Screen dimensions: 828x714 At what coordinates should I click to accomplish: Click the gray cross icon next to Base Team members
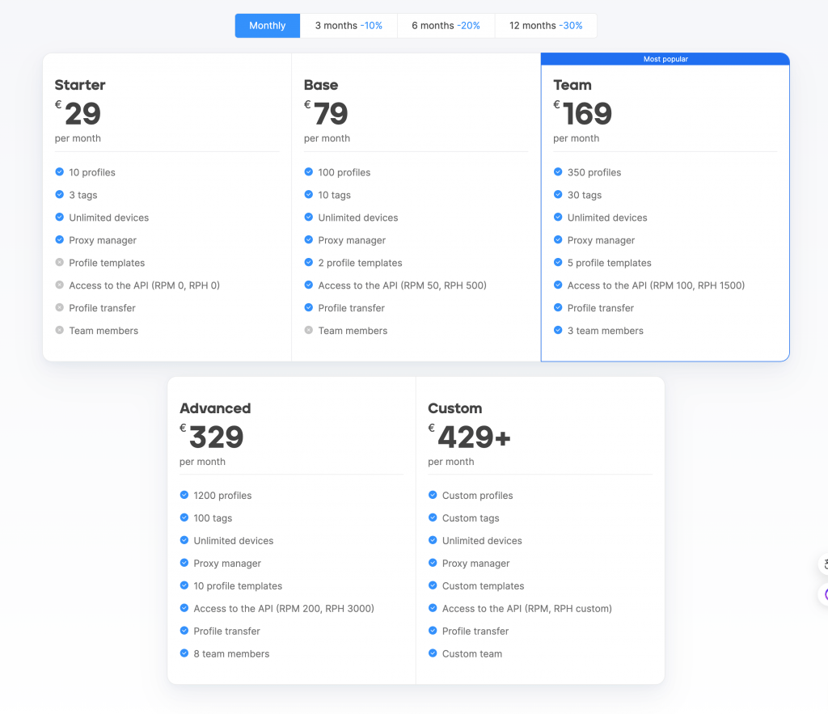[309, 330]
